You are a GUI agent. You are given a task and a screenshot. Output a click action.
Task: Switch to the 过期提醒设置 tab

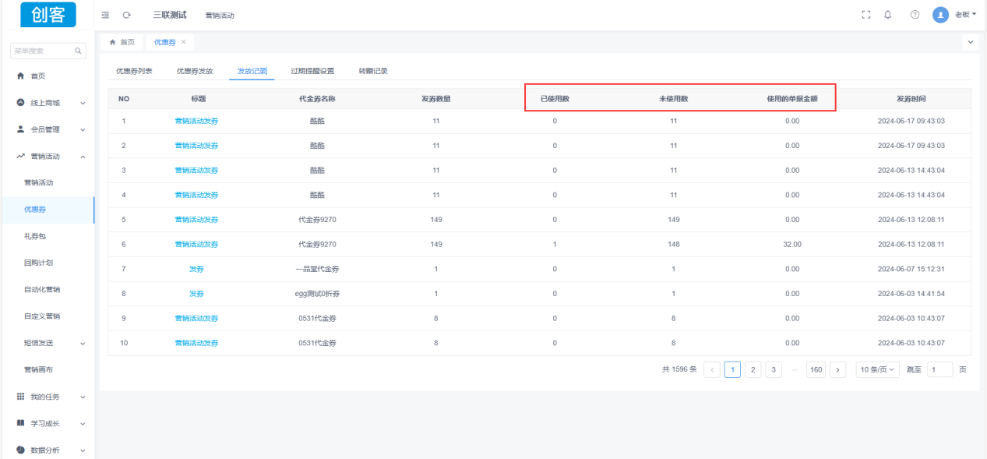click(312, 71)
